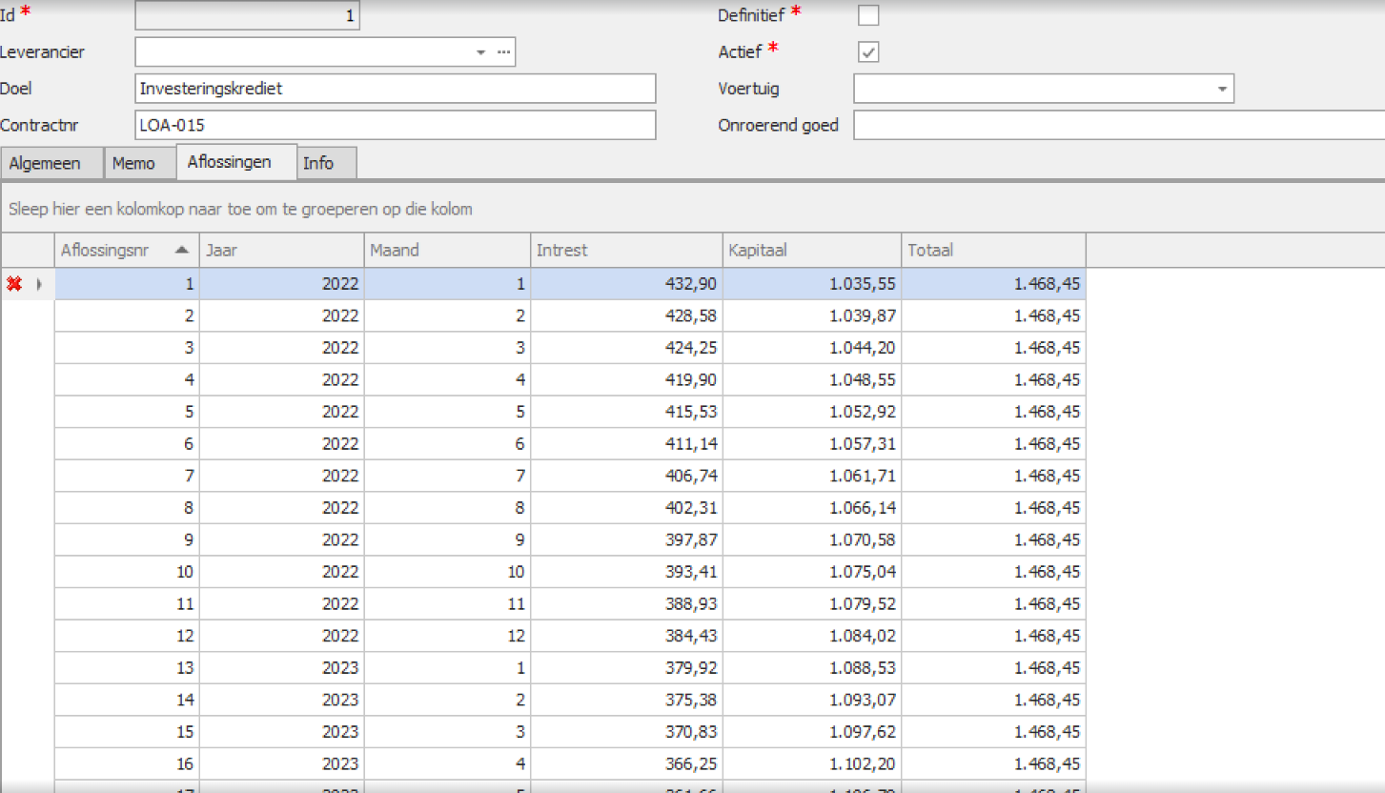Screen dimensions: 1385x793
Task: Click the Doel field with Investeringskrediet
Action: 395,89
